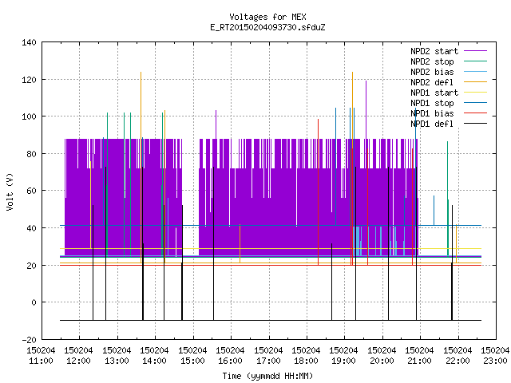Select the filename E_RT20150204093730.sfduZ subtitle
511x383 pixels.
[x=267, y=27]
